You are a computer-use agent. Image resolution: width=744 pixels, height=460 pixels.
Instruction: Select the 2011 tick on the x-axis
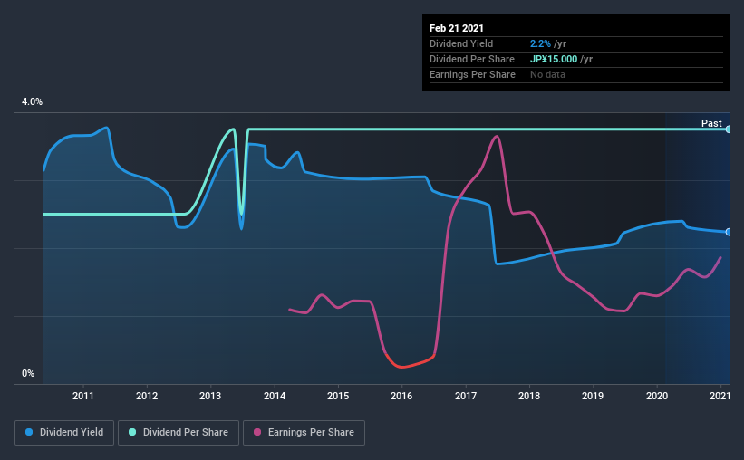click(83, 396)
